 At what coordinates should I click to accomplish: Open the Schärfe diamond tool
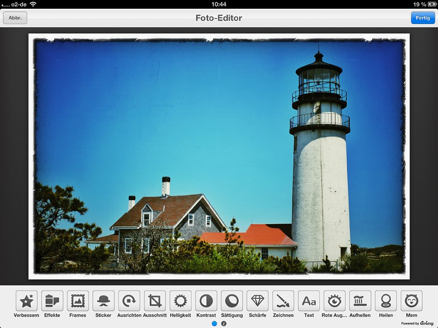tap(258, 301)
